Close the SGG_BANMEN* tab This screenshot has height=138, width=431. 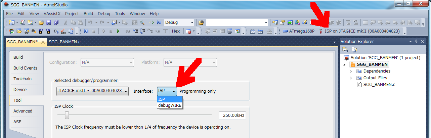coord(43,42)
